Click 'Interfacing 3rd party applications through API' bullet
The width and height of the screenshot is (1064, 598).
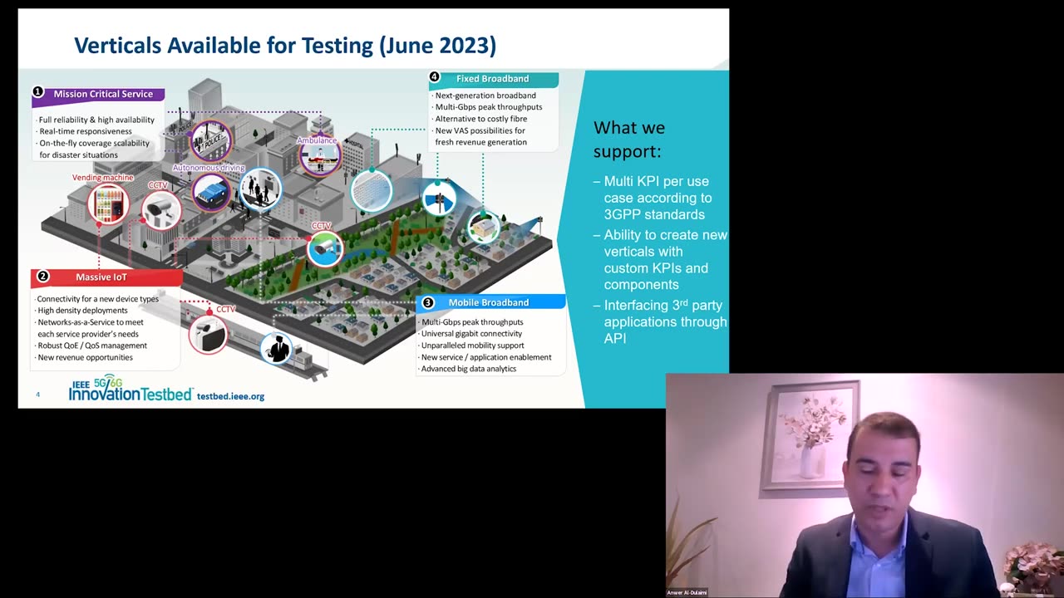[x=661, y=321]
